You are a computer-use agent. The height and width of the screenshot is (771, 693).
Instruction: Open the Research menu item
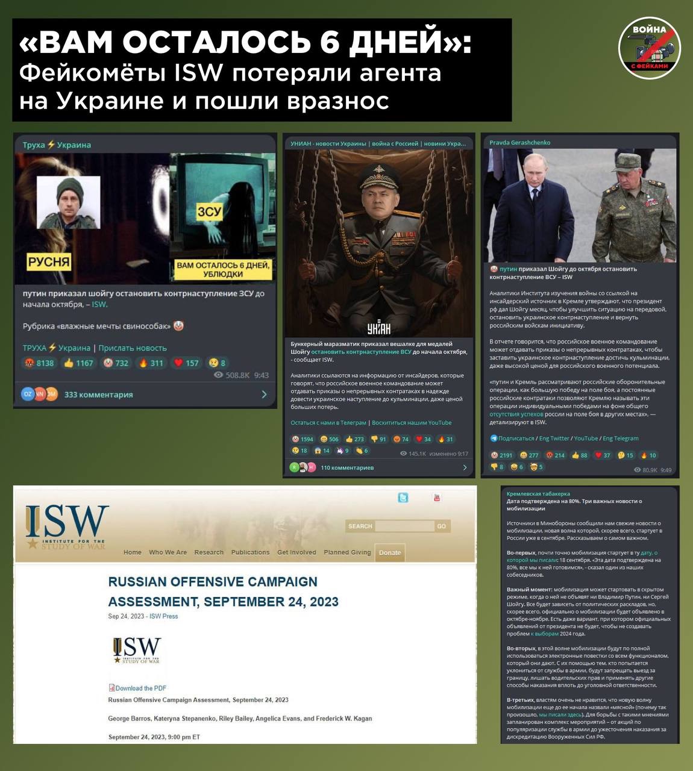tap(209, 552)
